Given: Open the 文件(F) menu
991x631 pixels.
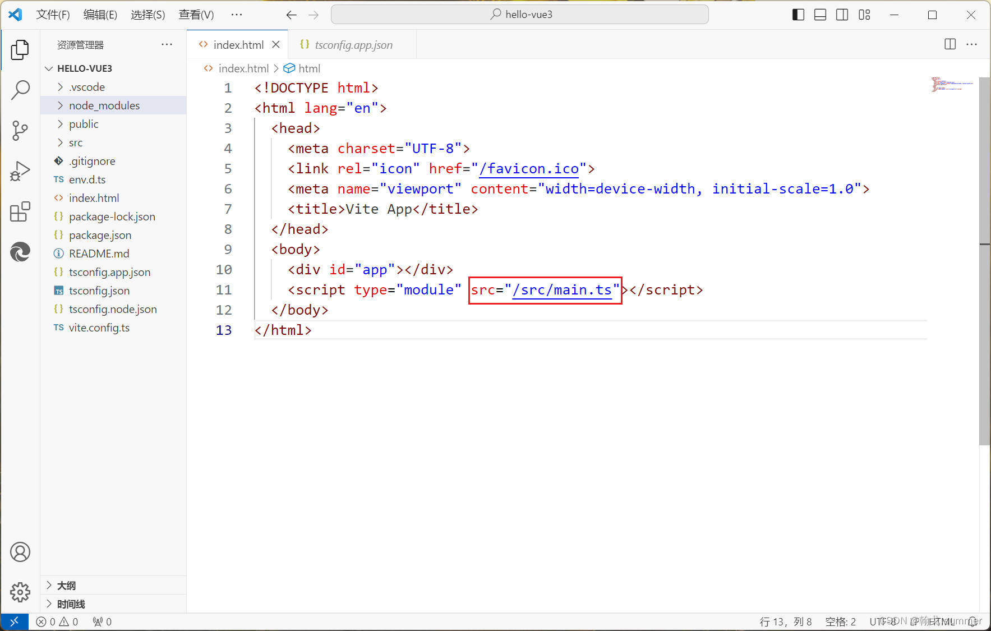Looking at the screenshot, I should click(x=53, y=15).
